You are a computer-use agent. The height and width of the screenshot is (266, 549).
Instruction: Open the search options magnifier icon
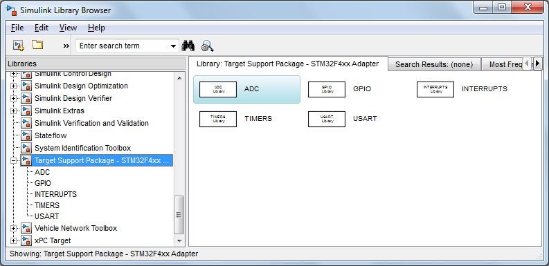point(207,46)
